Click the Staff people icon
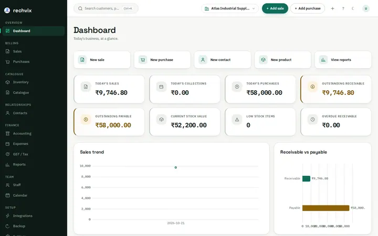The width and height of the screenshot is (378, 236). pyautogui.click(x=8, y=185)
